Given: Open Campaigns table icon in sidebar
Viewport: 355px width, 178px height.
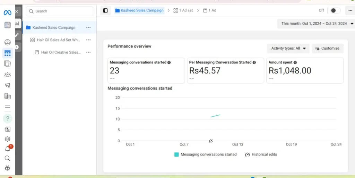Looking at the screenshot, I should (7, 53).
